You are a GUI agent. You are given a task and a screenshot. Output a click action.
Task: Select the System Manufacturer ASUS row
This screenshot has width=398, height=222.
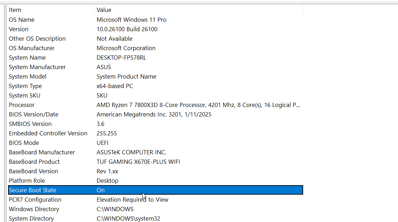coord(37,67)
